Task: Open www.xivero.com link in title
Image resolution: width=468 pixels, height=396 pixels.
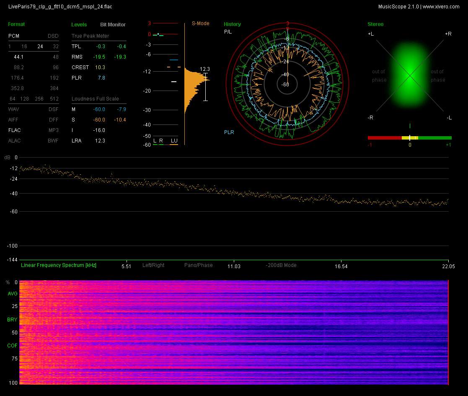Action: click(441, 7)
